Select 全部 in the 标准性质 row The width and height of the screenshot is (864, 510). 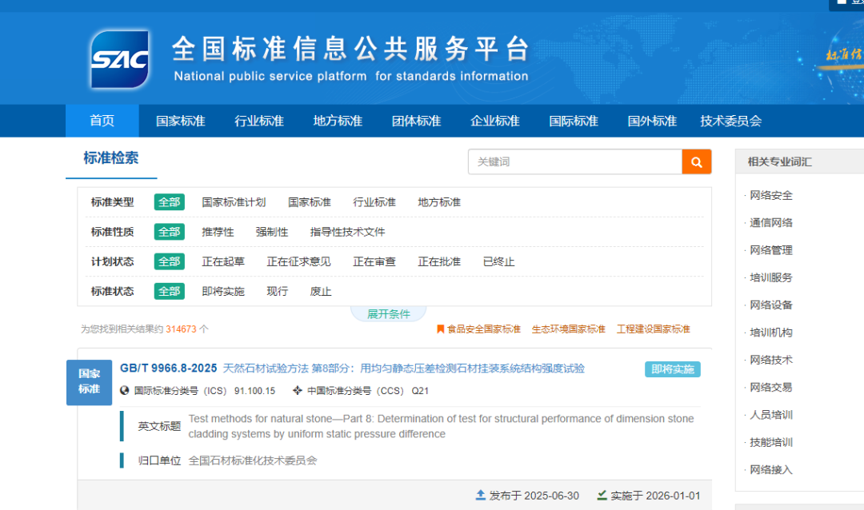click(169, 232)
